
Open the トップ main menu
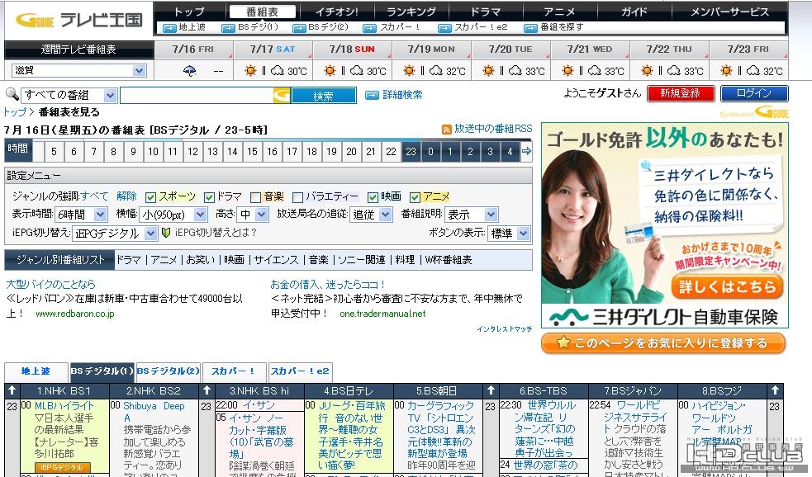coord(189,12)
